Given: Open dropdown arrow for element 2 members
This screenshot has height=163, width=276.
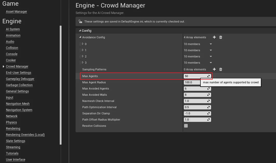Looking at the screenshot, I should point(211,56).
